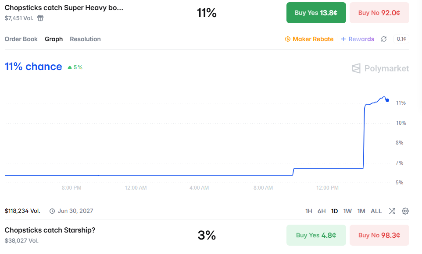Select the 6H time range

pos(322,211)
